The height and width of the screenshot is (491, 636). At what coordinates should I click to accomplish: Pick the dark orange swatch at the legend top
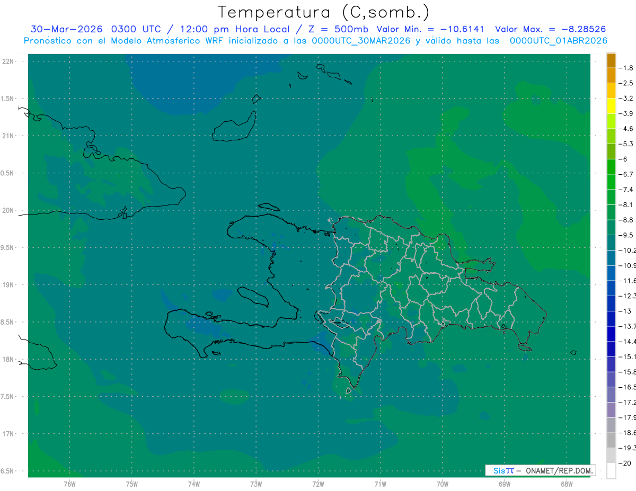tap(611, 60)
